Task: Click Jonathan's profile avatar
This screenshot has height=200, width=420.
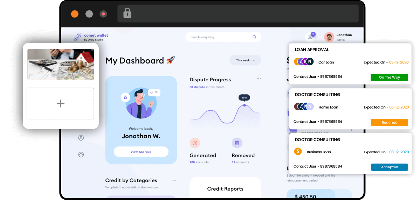Action: pos(329,37)
